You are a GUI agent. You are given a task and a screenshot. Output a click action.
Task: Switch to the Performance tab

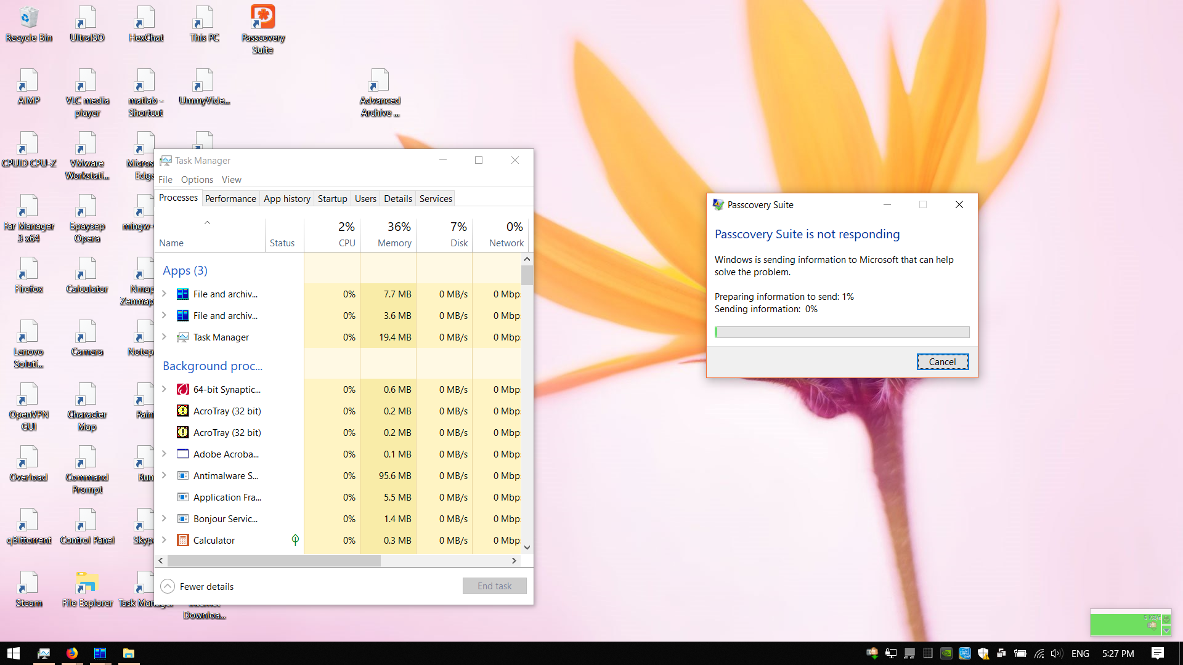(230, 198)
